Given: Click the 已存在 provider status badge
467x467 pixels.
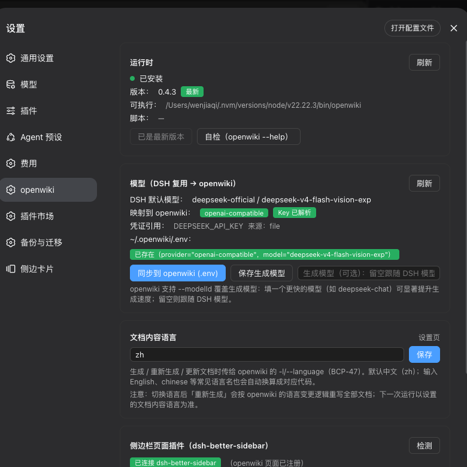Looking at the screenshot, I should point(265,254).
